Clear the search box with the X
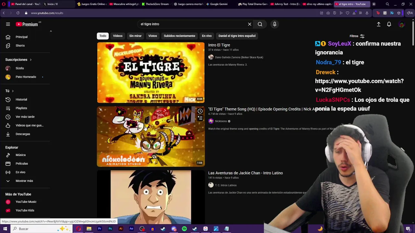This screenshot has height=233, width=415. 250,24
